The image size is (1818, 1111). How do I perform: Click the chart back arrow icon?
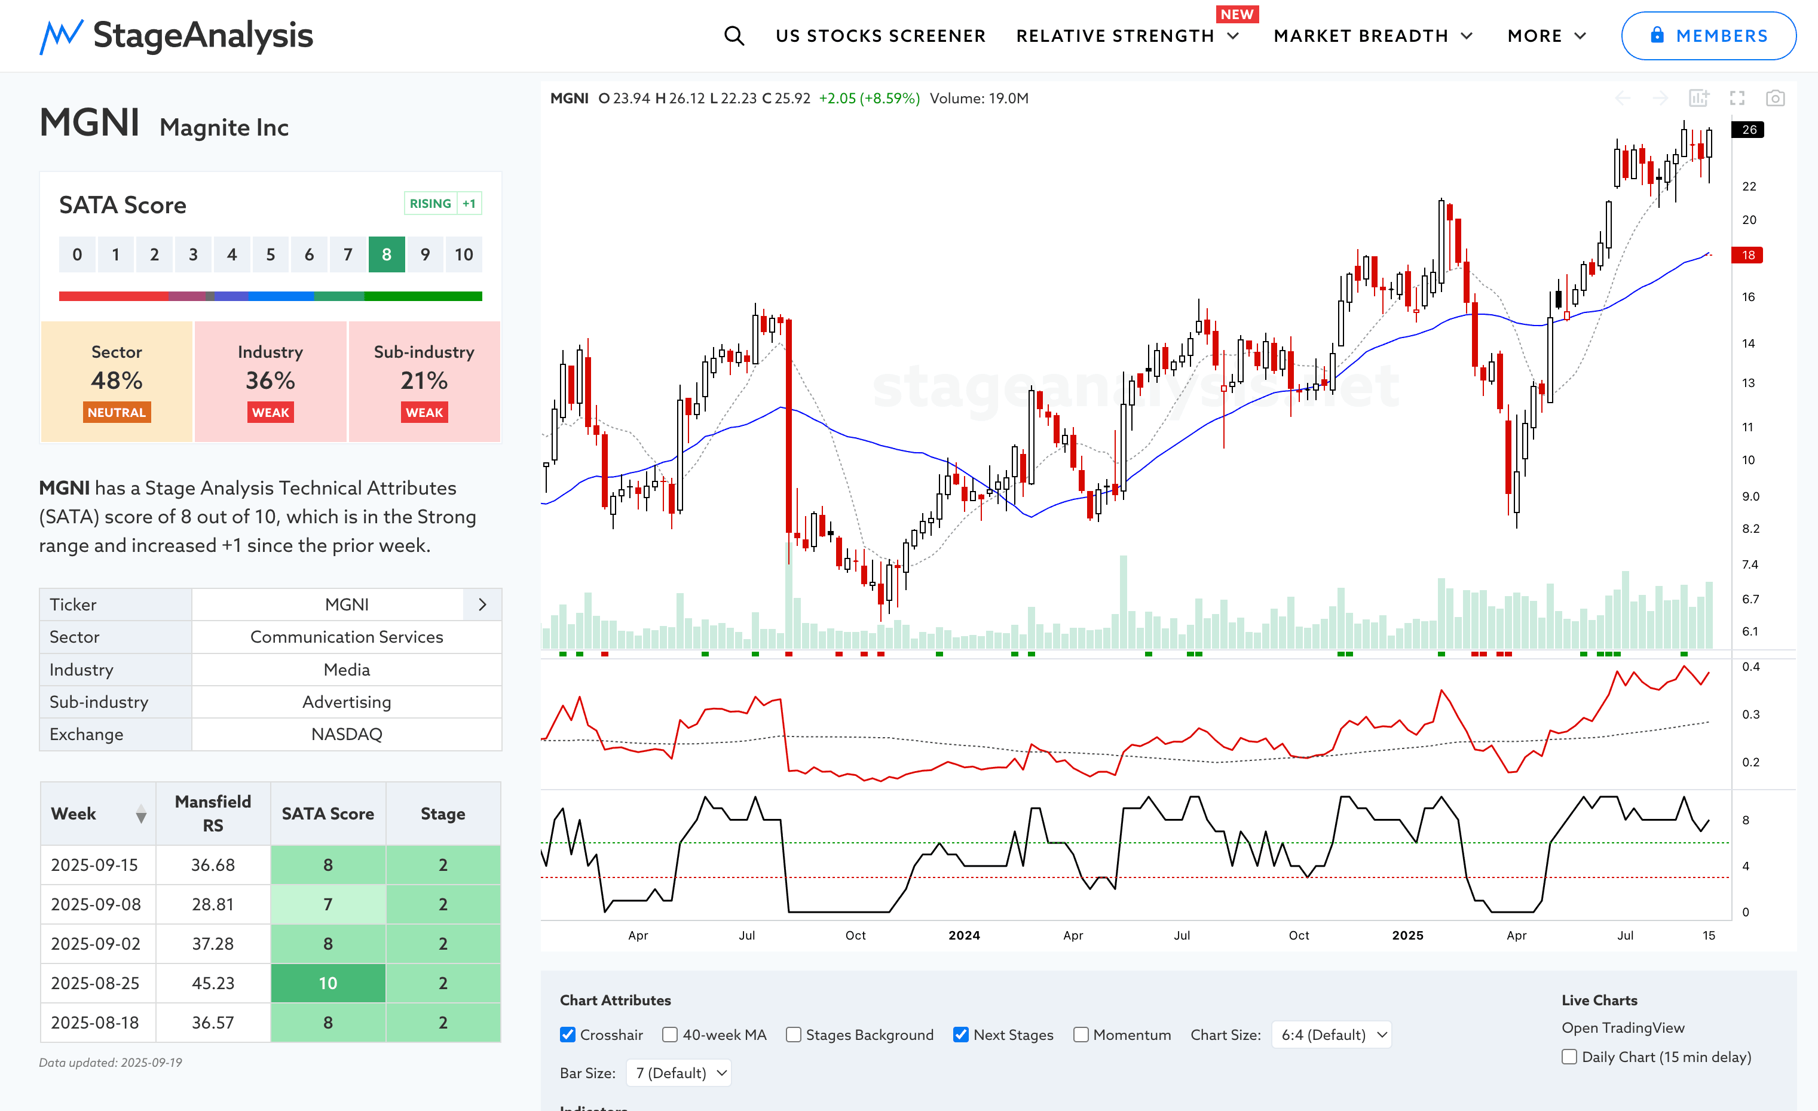point(1623,98)
